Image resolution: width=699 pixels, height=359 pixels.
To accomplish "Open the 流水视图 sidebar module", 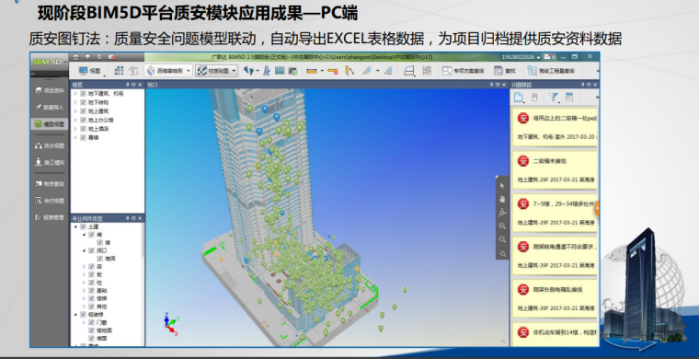I will click(x=50, y=145).
